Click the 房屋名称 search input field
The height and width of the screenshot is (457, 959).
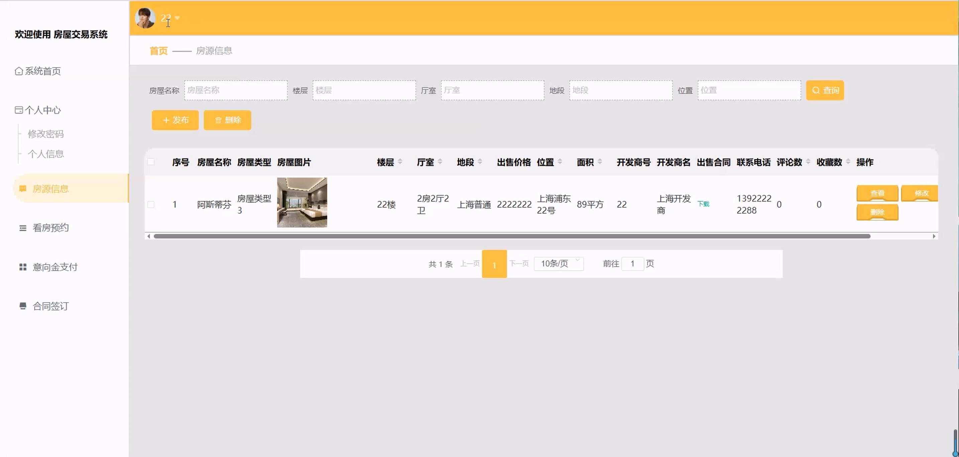tap(236, 90)
